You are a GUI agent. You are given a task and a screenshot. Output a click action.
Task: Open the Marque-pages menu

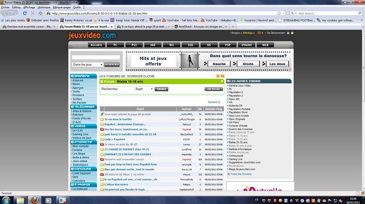tap(61, 7)
